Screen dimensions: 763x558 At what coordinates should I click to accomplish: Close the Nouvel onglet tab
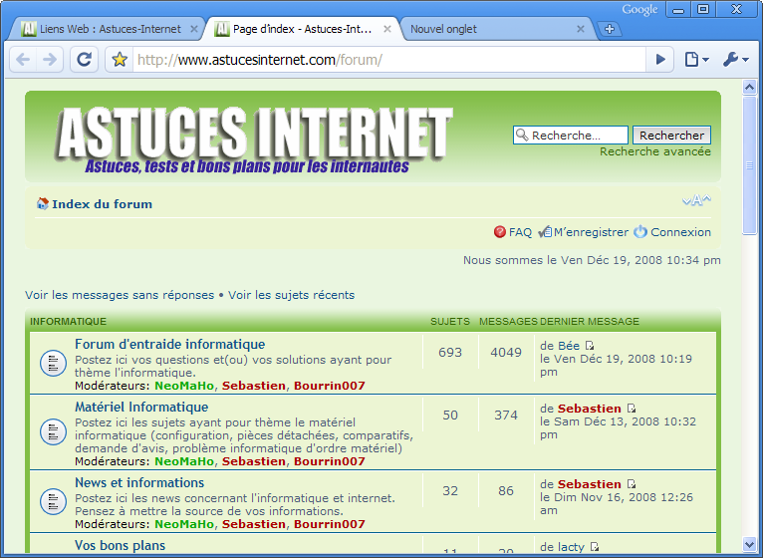click(581, 29)
